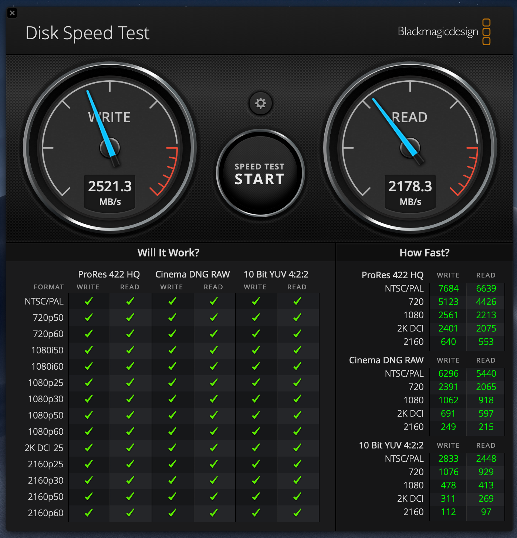Click Cinema DNG 2K DCI read value 597
The width and height of the screenshot is (517, 538).
[x=486, y=414]
